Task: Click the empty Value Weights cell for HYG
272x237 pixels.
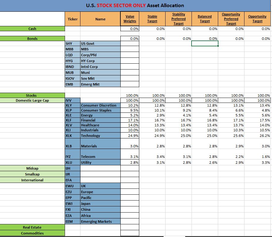Action: click(x=130, y=61)
